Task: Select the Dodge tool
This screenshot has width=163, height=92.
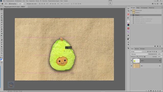Action: point(2,40)
